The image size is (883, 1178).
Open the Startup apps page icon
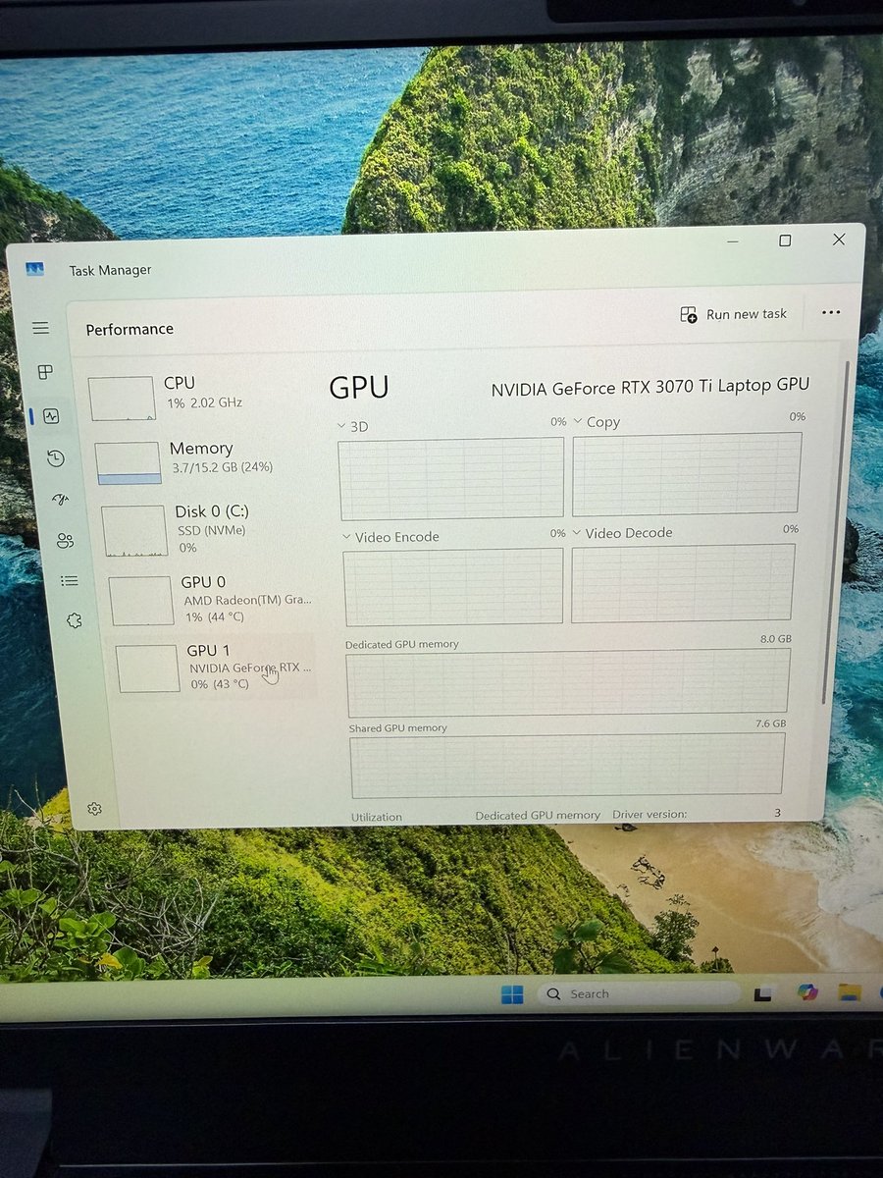(61, 500)
